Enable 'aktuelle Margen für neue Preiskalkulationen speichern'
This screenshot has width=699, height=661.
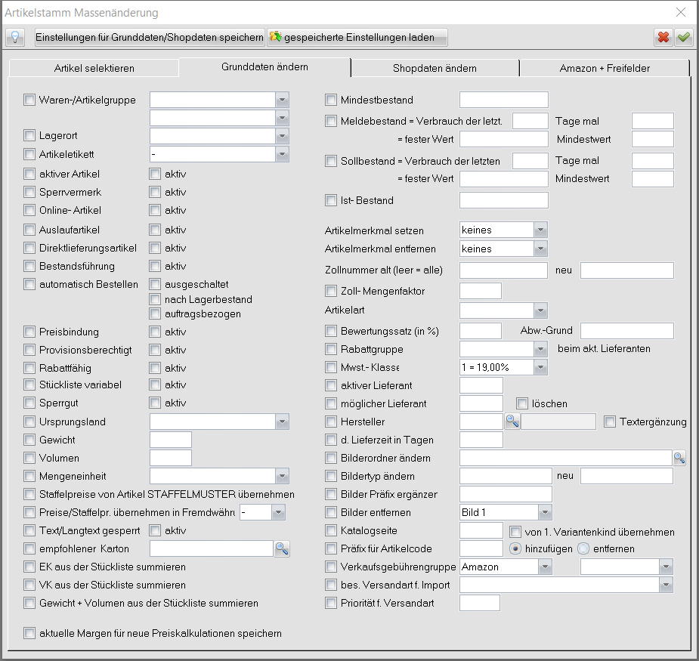coord(29,633)
